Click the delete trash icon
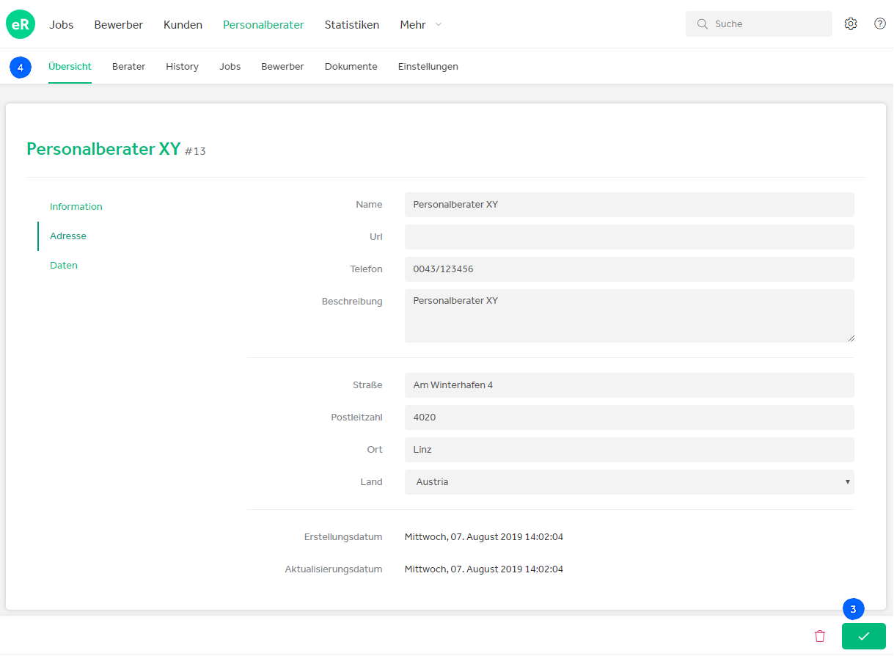Image resolution: width=894 pixels, height=656 pixels. pyautogui.click(x=820, y=636)
